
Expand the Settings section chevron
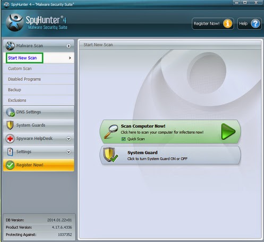[x=69, y=152]
